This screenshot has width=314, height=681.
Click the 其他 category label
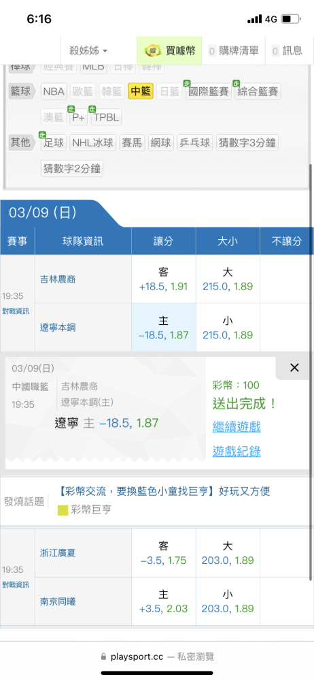[22, 142]
